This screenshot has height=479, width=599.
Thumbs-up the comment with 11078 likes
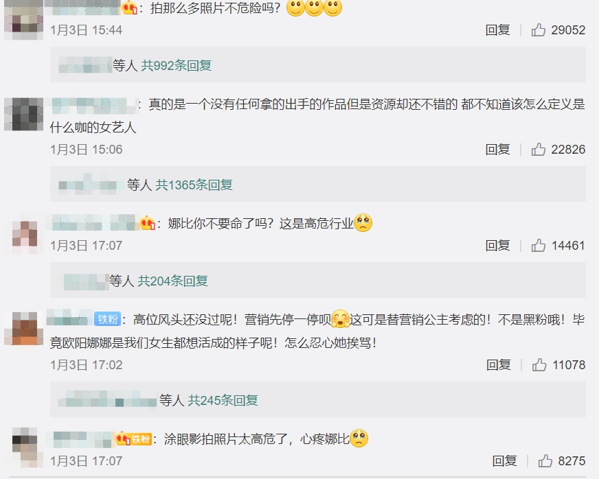point(539,365)
